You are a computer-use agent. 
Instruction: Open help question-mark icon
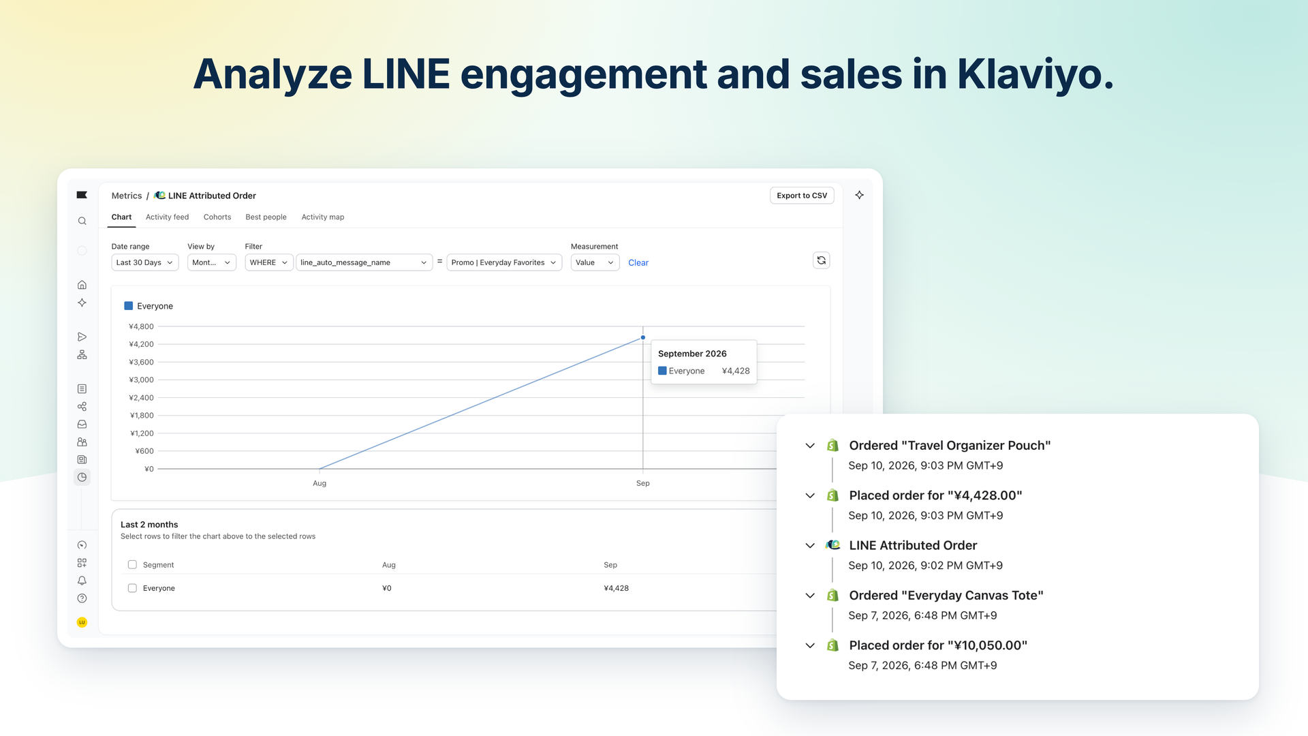point(82,598)
